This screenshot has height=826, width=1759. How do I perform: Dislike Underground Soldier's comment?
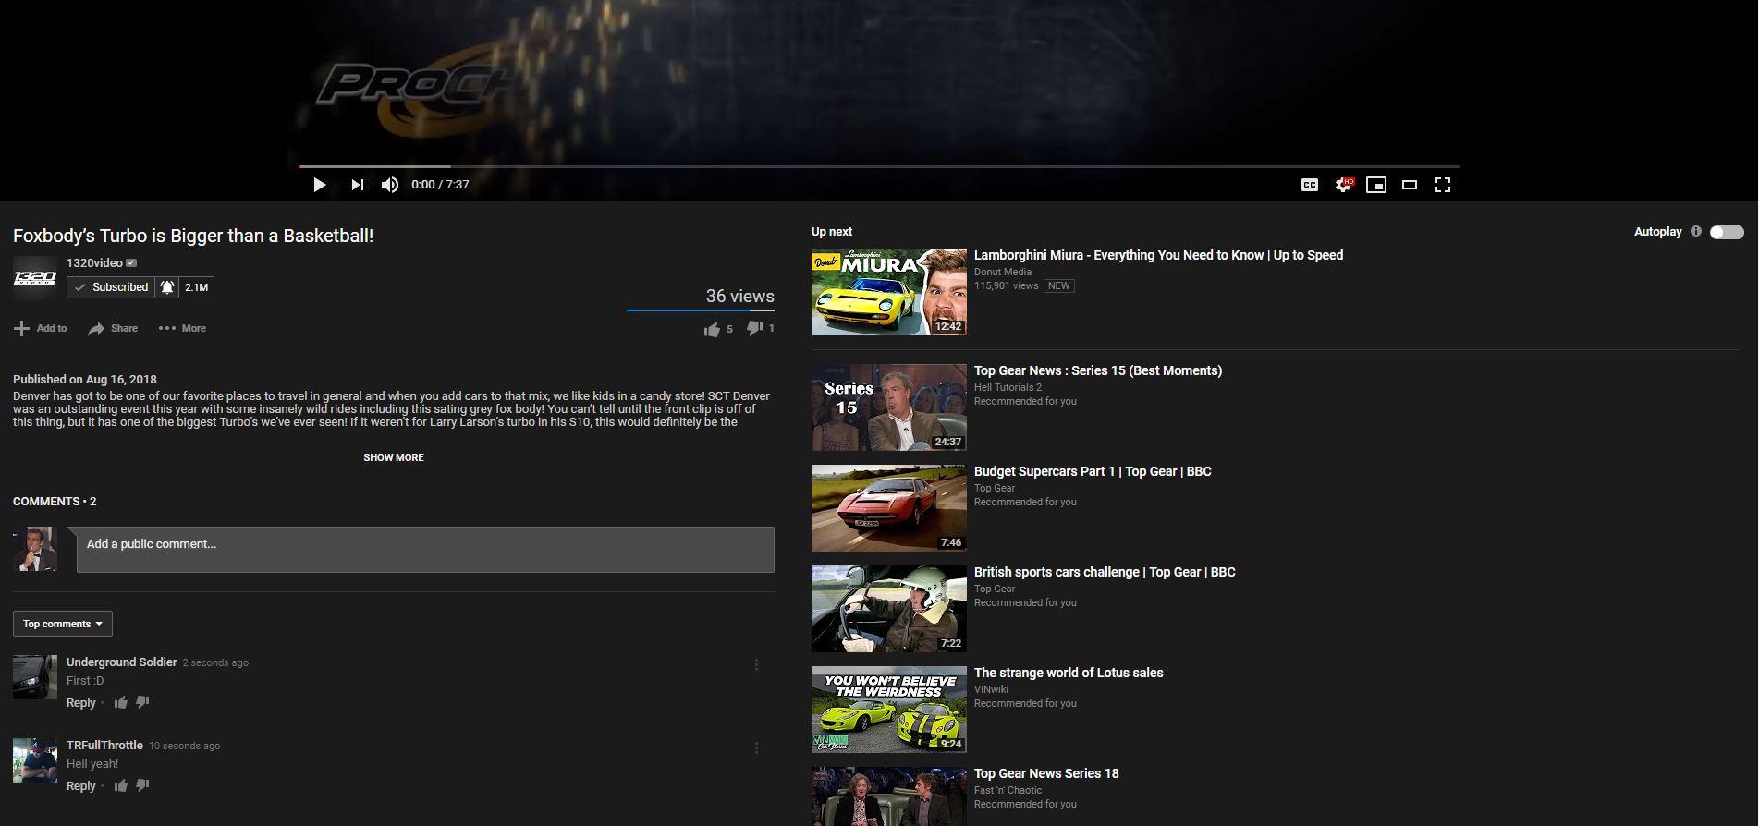point(142,702)
